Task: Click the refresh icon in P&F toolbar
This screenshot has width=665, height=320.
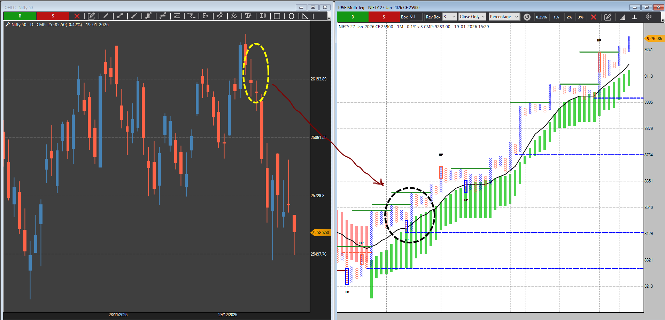Action: (527, 17)
